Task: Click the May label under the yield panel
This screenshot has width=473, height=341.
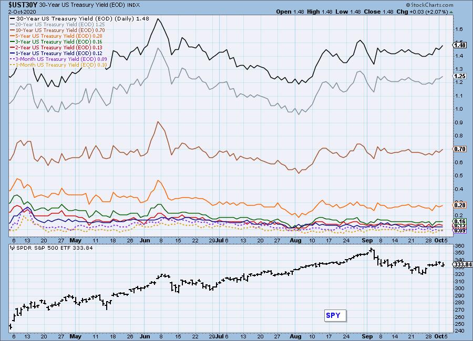Action: [75, 240]
